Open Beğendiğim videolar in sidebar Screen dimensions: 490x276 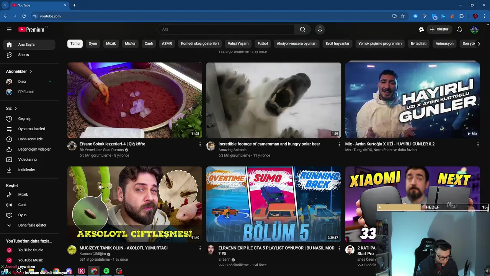point(29,149)
